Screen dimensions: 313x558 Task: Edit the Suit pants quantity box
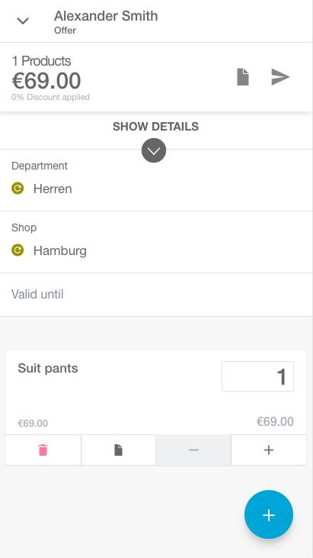point(257,376)
